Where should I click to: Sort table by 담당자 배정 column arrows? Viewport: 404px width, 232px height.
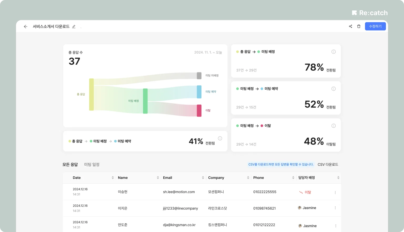[x=338, y=178]
